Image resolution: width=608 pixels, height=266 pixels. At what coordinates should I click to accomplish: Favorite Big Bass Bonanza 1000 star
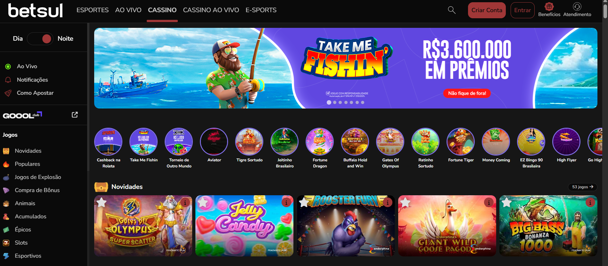(506, 202)
